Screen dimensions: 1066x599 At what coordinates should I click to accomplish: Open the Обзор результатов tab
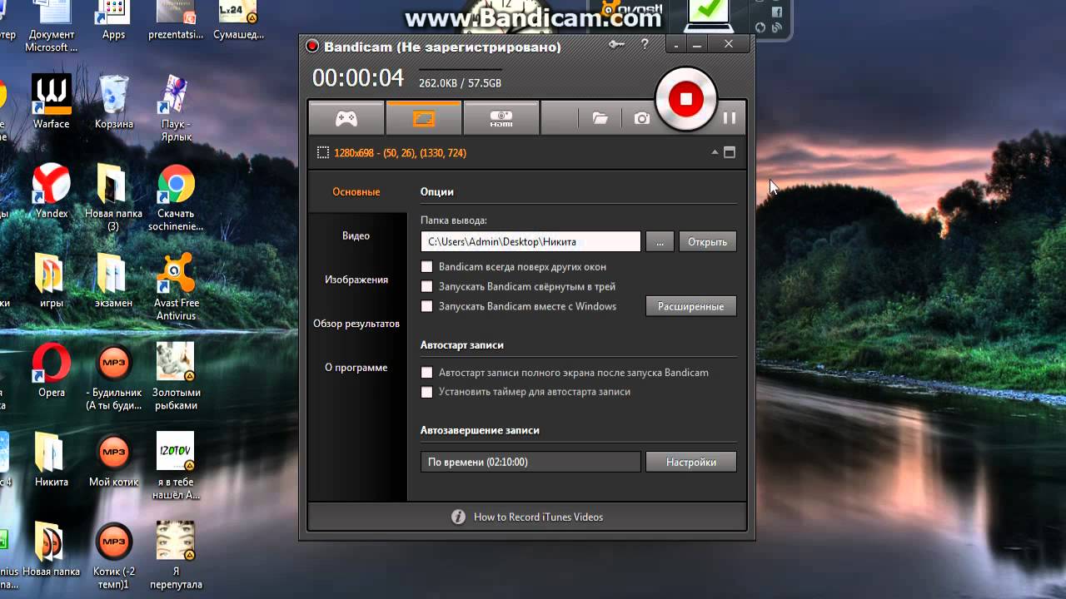tap(356, 324)
